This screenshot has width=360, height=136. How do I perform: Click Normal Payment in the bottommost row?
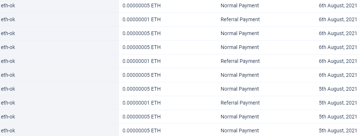[240, 131]
